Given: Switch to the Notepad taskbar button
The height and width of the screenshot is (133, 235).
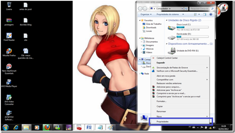Looking at the screenshot, I should pos(100,128).
